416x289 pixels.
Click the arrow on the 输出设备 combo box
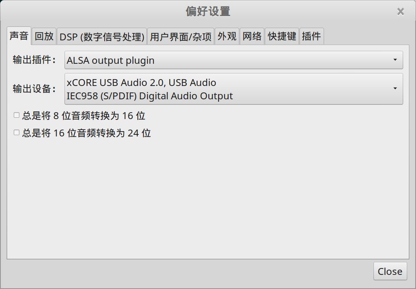click(x=395, y=88)
